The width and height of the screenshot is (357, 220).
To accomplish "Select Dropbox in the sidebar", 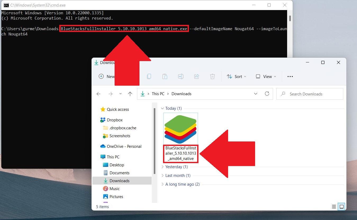I will [115, 120].
